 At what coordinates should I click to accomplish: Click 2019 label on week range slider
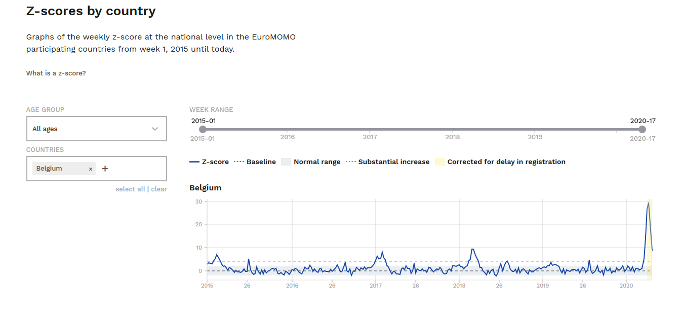coord(535,137)
